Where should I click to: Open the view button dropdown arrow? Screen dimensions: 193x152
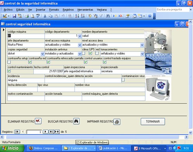tap(9, 16)
